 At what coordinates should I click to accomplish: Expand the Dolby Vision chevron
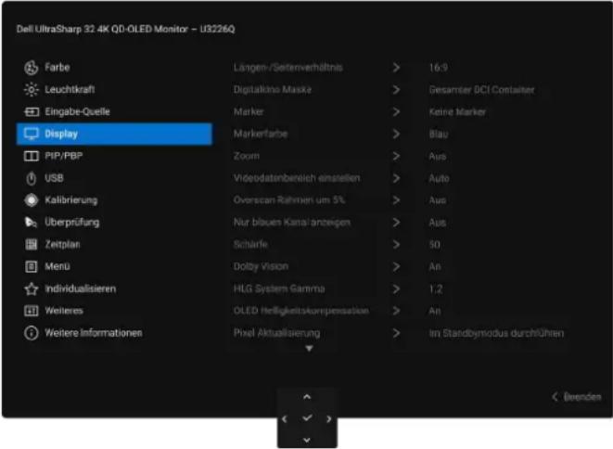tap(396, 267)
